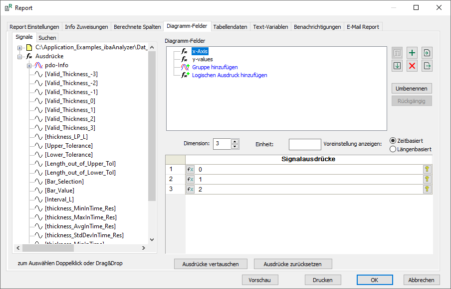451x289 pixels.
Task: Select Zeitbasiert radio button
Action: click(393, 141)
